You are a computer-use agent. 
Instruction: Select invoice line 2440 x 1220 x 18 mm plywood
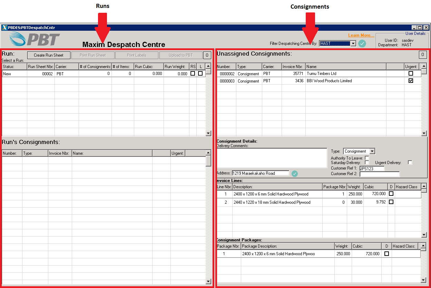pos(319,202)
